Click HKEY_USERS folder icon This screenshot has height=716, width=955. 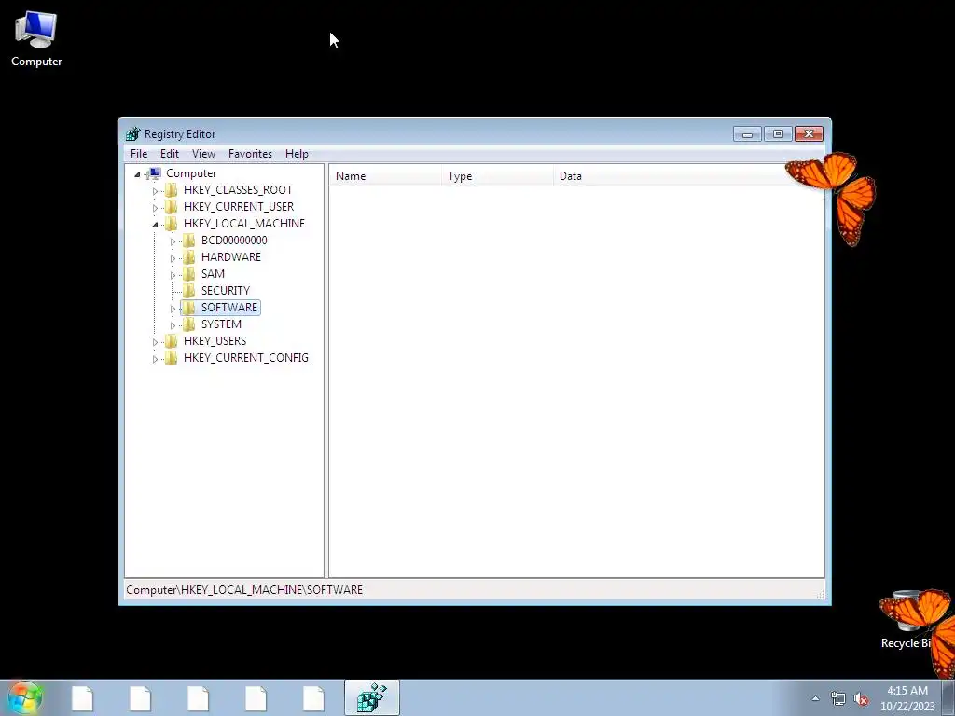[172, 341]
